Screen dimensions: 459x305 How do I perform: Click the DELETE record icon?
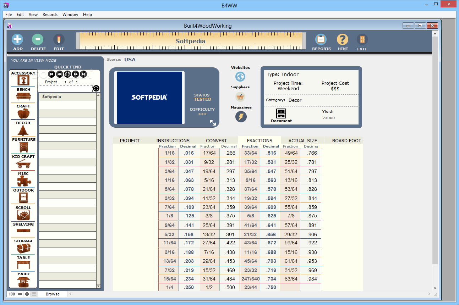[x=38, y=39]
